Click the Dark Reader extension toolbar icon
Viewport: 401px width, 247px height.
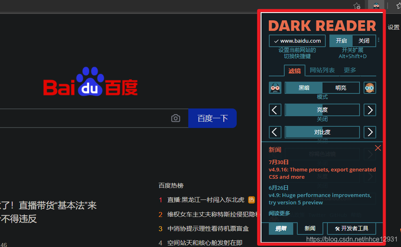376,5
